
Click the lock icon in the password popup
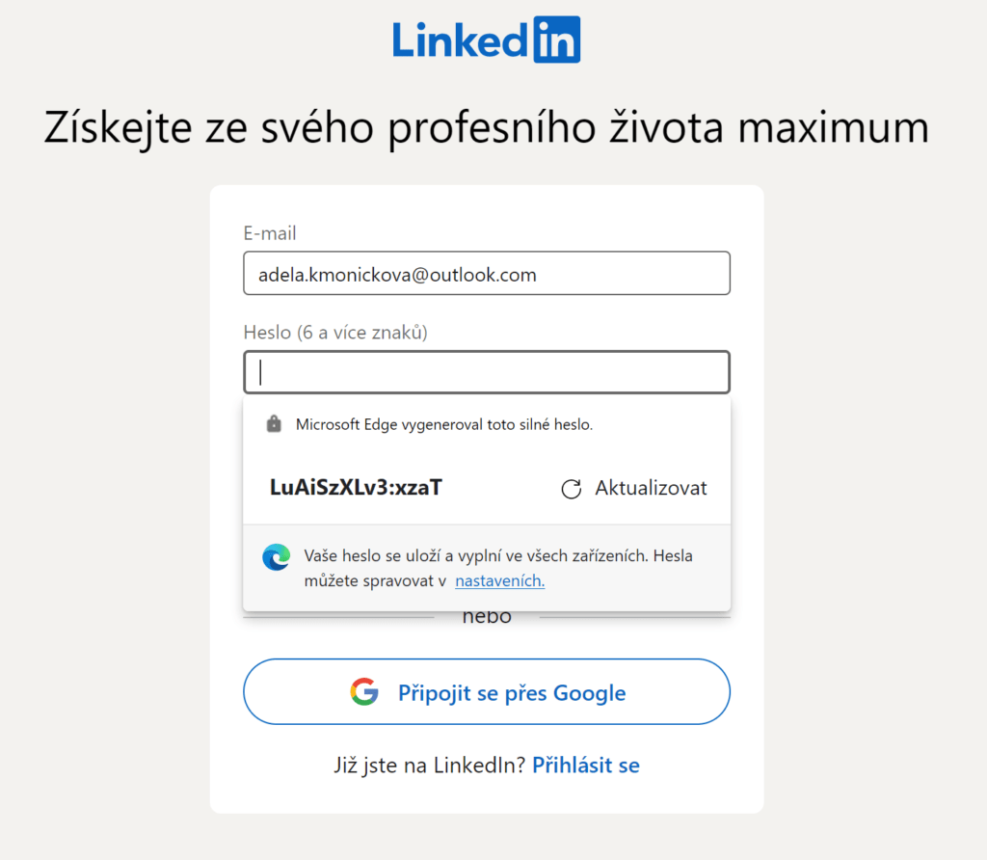click(x=274, y=424)
